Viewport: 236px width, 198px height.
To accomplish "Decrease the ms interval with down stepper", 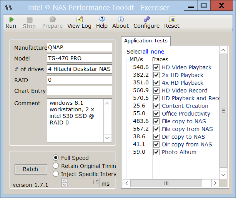I will pos(65,185).
